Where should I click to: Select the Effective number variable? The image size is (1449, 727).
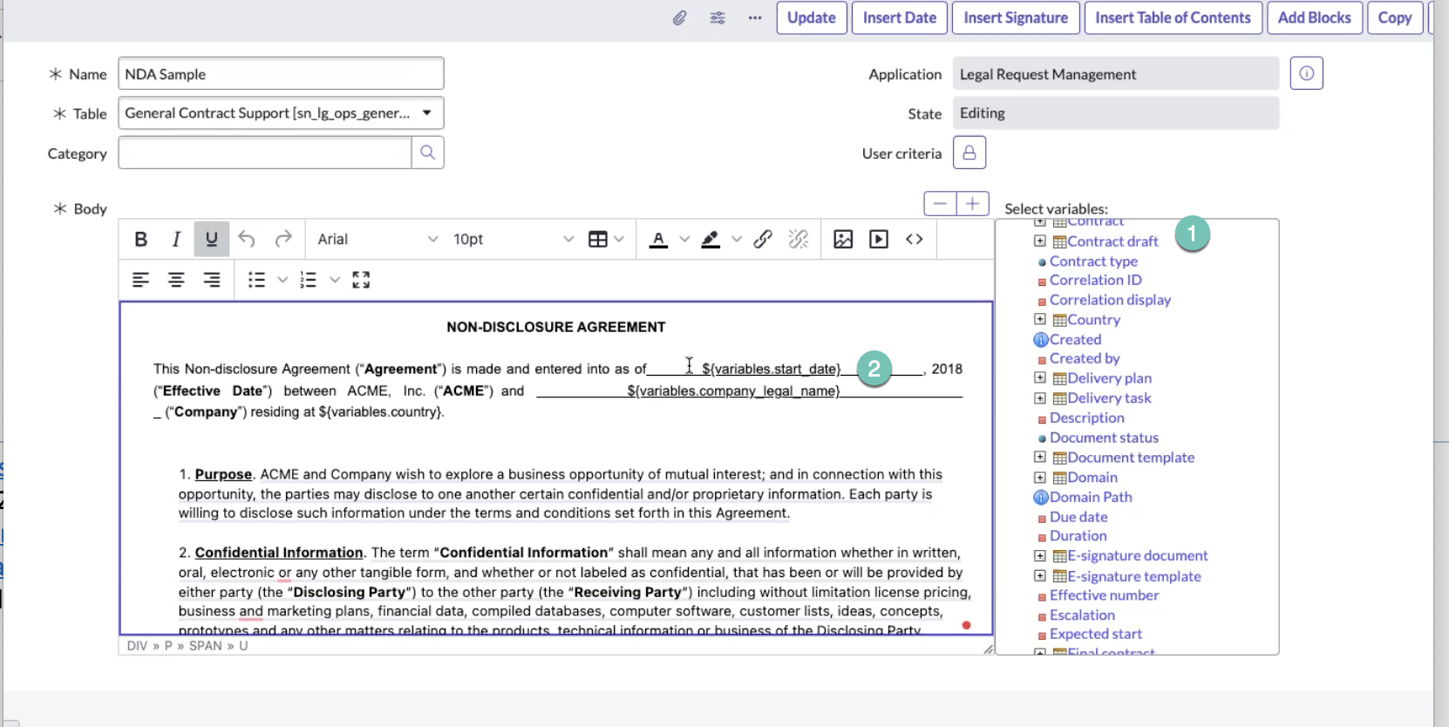[1105, 595]
